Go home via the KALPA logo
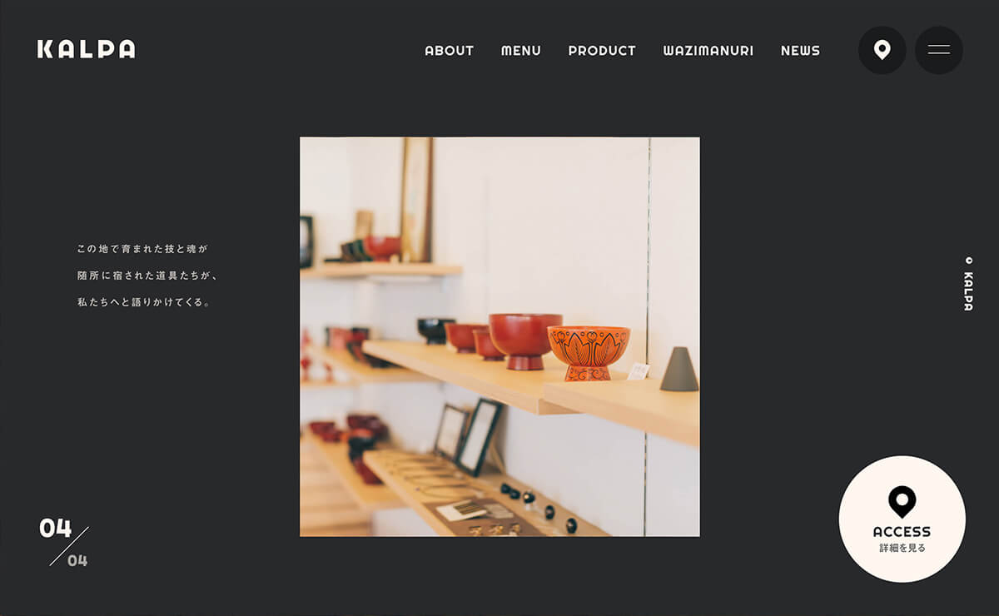Image resolution: width=999 pixels, height=616 pixels. click(x=87, y=49)
